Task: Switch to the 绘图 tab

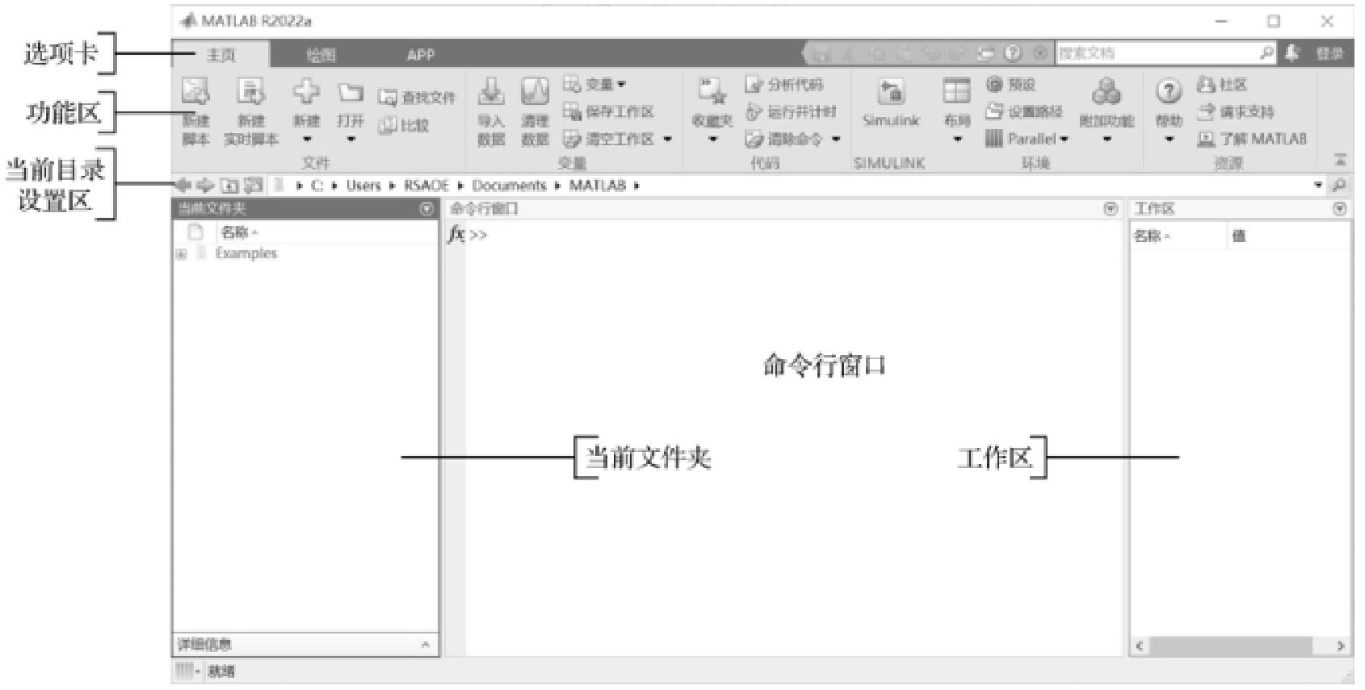Action: click(x=321, y=55)
